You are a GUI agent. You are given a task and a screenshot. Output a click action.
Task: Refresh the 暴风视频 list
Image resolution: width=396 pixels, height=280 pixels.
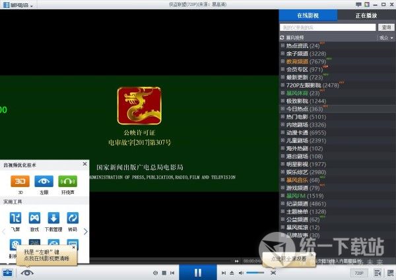tap(282, 38)
